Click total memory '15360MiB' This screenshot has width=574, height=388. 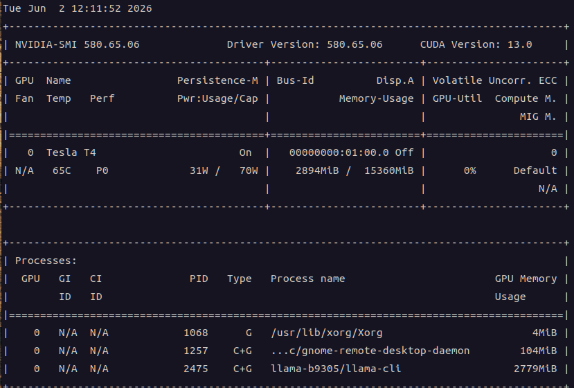(x=388, y=170)
